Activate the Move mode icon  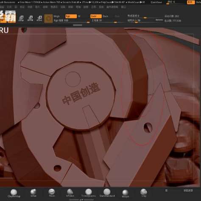pos(21,19)
